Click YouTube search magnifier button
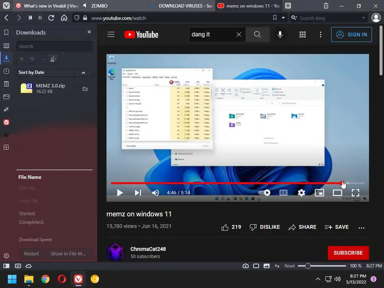 pyautogui.click(x=257, y=34)
